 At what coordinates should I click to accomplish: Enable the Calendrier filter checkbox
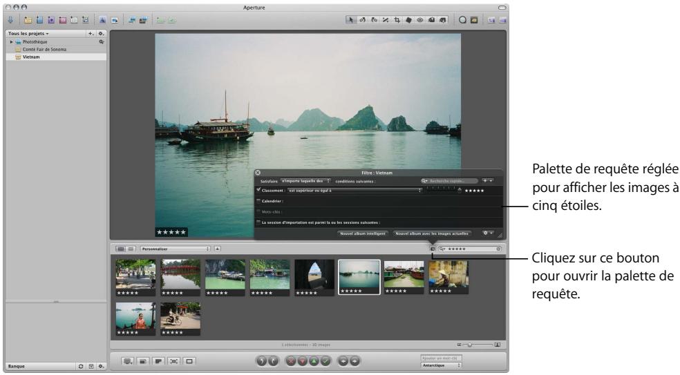tap(258, 201)
